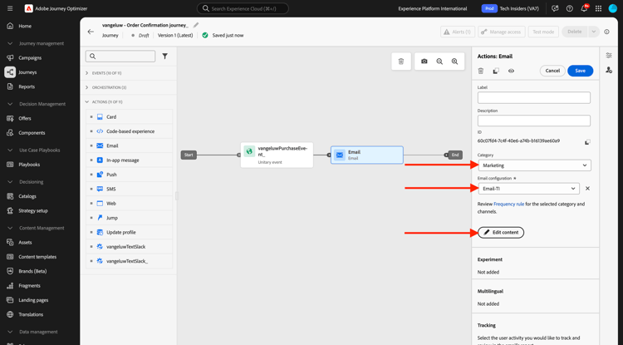Click the Test mode button
The image size is (623, 345).
(543, 32)
